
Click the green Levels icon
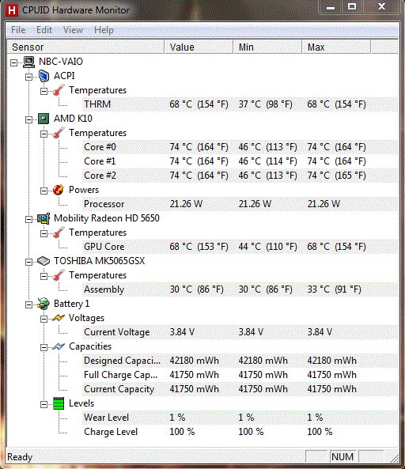tap(59, 403)
